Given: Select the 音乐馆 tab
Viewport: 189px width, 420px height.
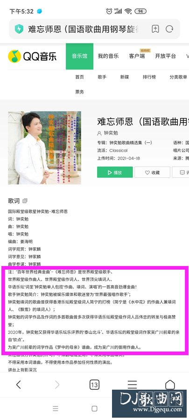Looking at the screenshot, I should (x=79, y=56).
